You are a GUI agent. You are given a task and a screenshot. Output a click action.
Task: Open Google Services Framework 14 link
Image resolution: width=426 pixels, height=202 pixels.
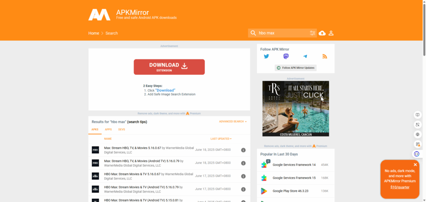(x=294, y=165)
